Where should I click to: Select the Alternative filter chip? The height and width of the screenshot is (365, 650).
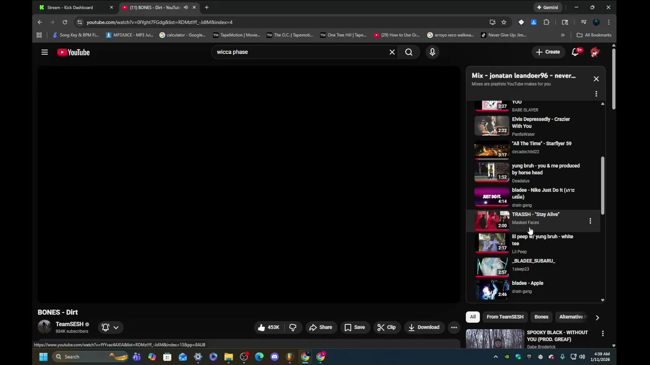coord(571,317)
